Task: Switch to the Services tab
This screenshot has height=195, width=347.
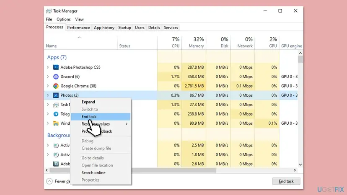Action: coord(171,28)
